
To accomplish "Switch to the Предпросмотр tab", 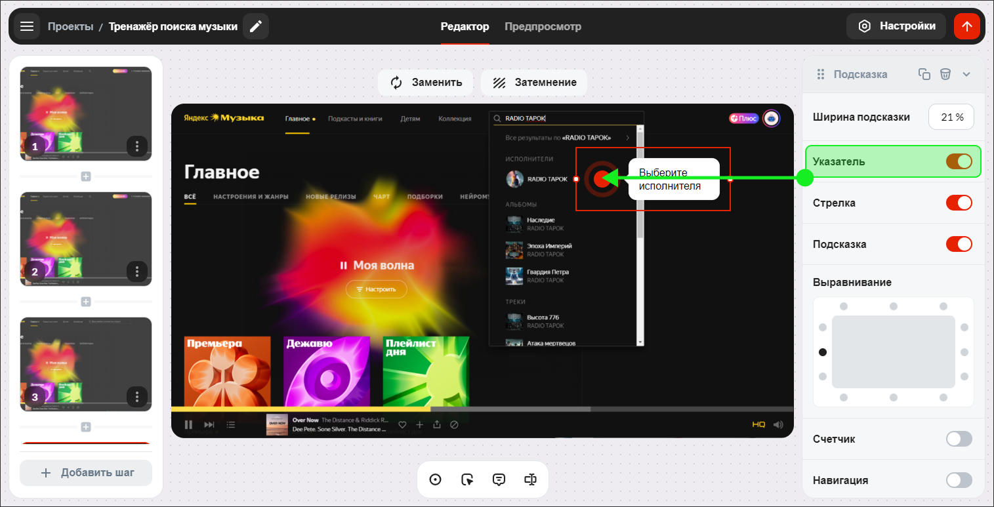I will click(x=543, y=27).
